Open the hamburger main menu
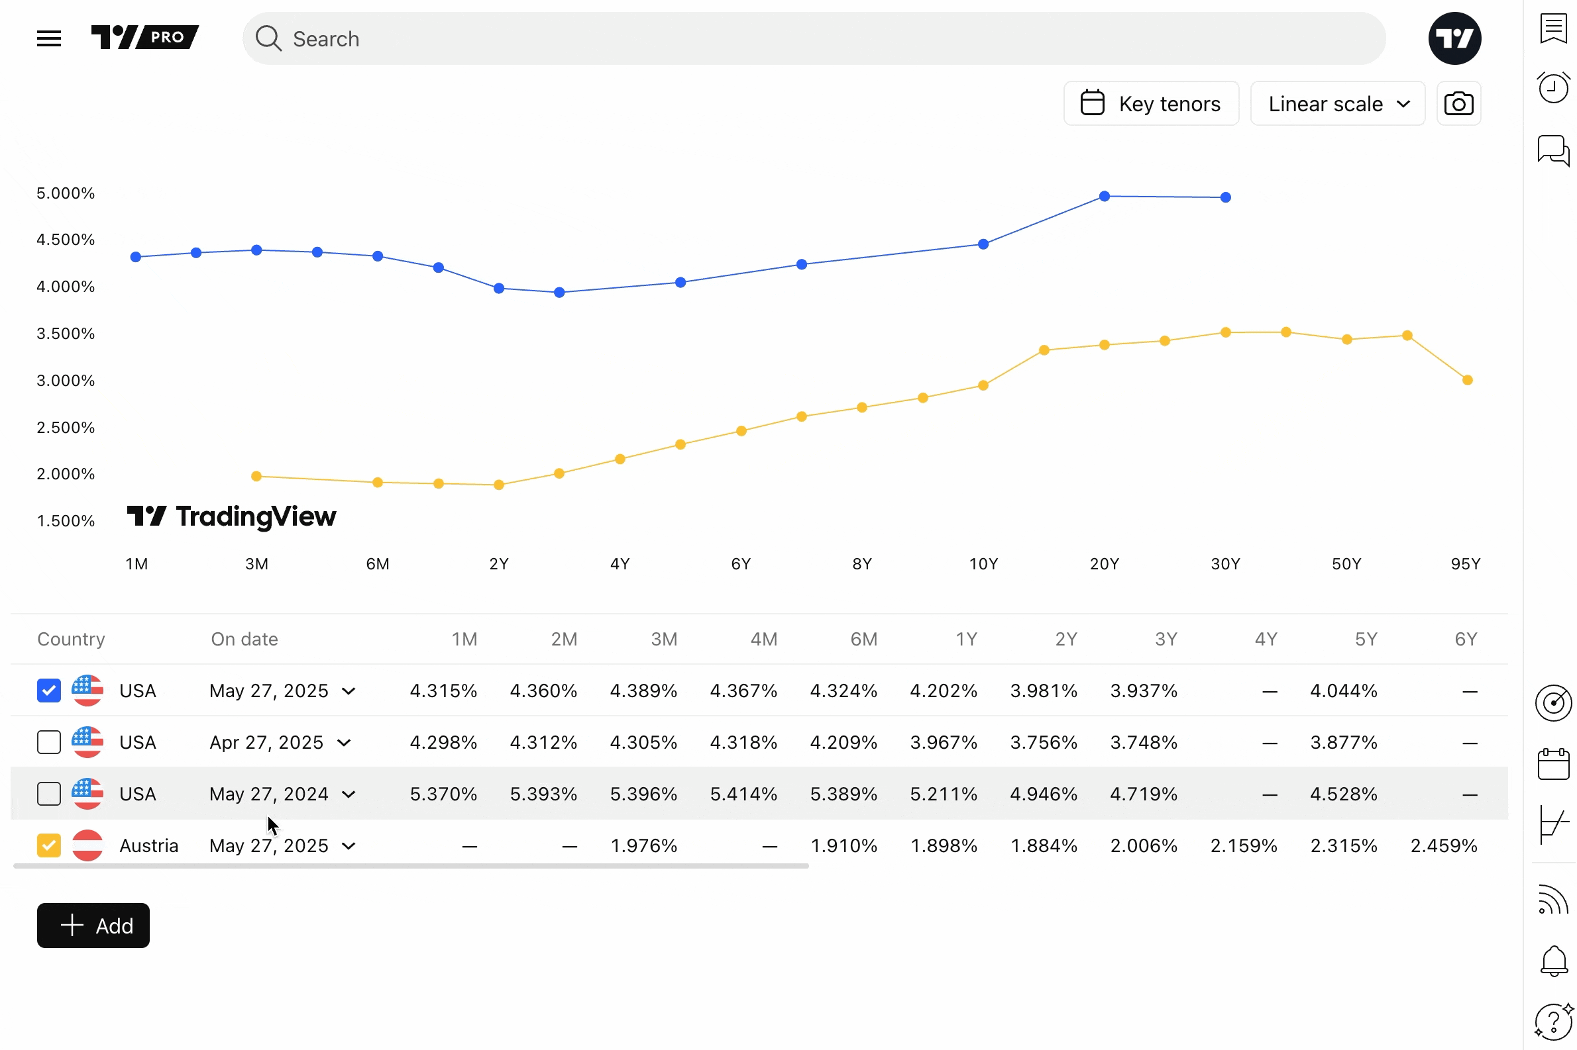 (x=48, y=38)
